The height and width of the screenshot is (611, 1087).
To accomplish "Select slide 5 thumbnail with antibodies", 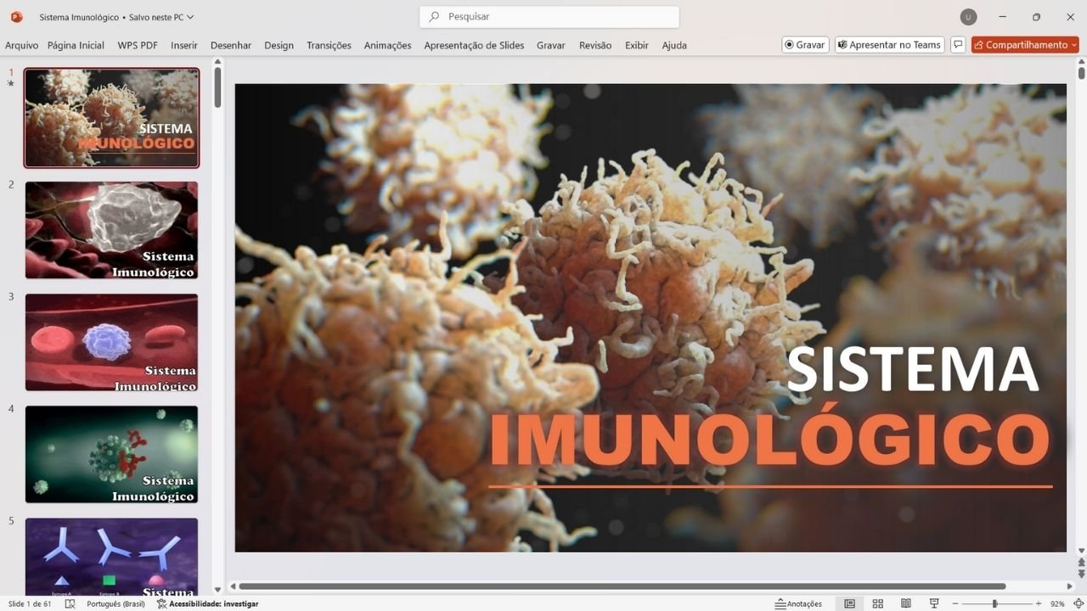I will point(111,556).
